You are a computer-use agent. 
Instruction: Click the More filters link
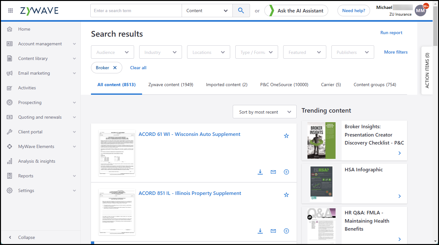[x=396, y=52]
